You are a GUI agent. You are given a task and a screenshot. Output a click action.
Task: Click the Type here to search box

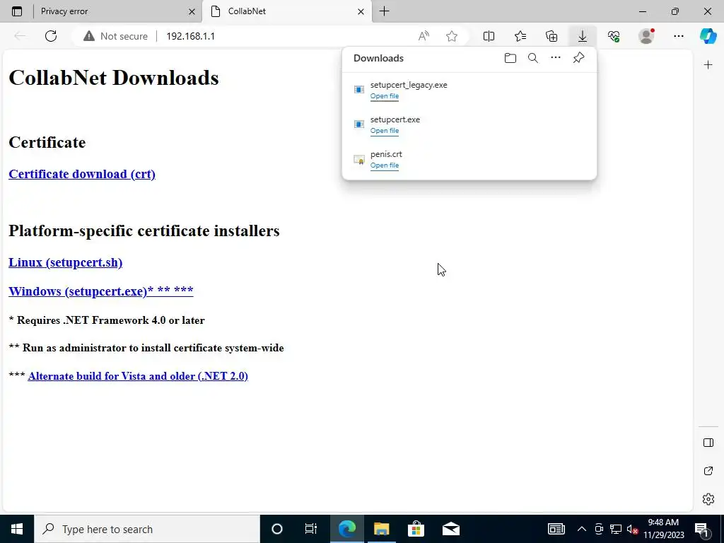pos(147,529)
